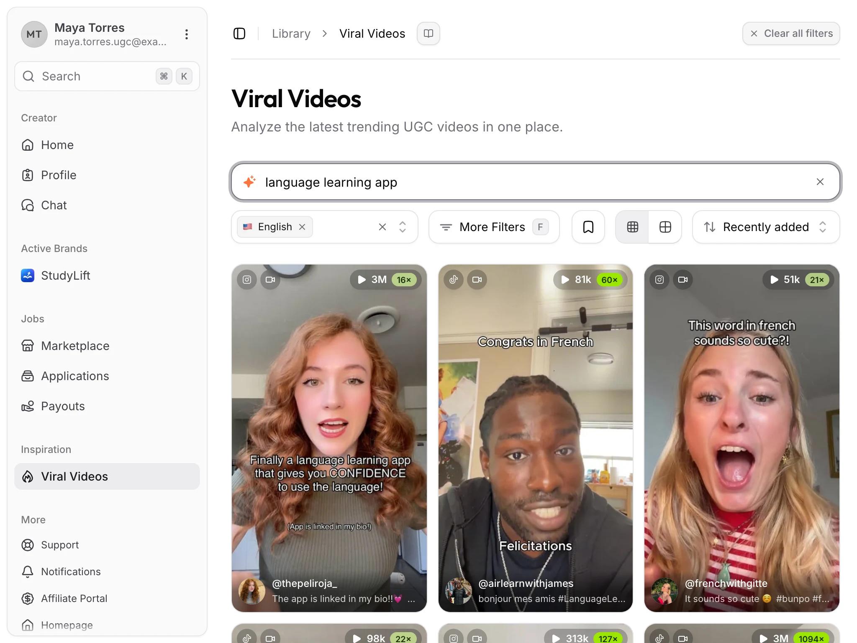The width and height of the screenshot is (857, 643).
Task: Open Chat in sidebar
Action: 107,205
